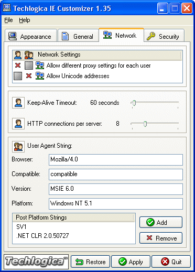Click the connections value '8'

tap(117, 124)
